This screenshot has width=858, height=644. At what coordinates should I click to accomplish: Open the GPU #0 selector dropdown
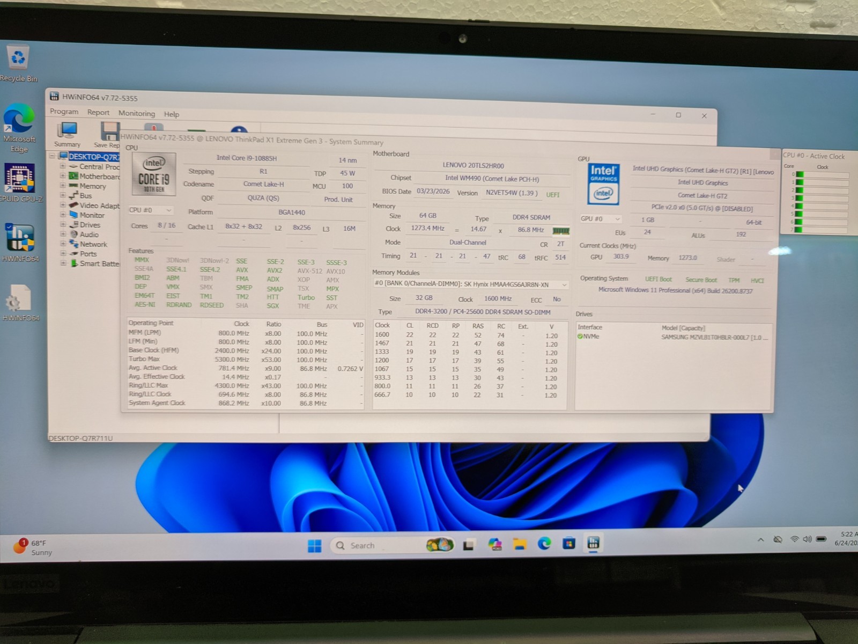point(601,219)
